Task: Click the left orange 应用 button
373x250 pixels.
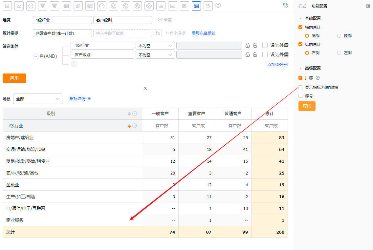Action: point(14,78)
